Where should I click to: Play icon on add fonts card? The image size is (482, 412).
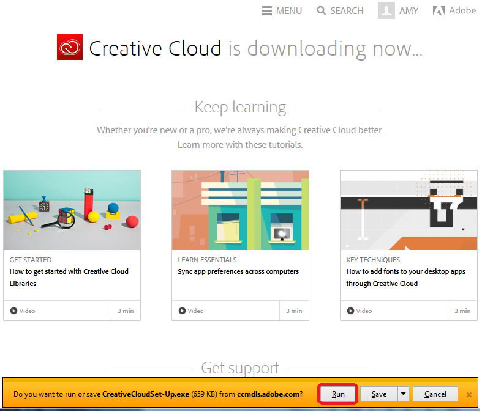pyautogui.click(x=350, y=311)
